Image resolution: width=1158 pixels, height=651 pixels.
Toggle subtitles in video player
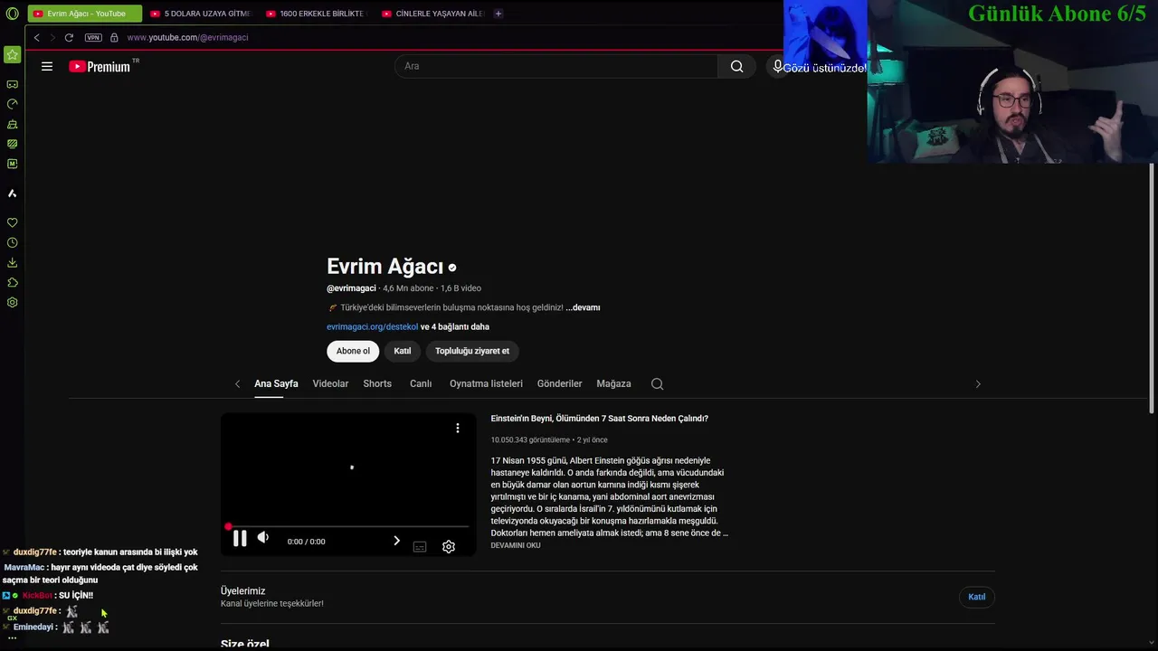[420, 547]
